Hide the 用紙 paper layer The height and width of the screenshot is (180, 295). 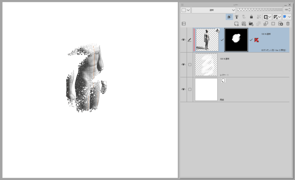coord(184,90)
